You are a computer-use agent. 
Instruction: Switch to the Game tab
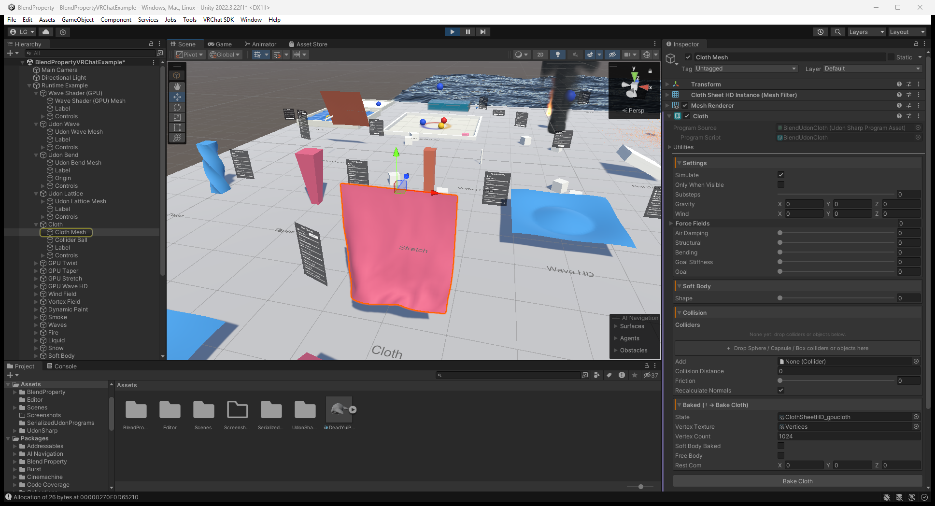tap(220, 44)
